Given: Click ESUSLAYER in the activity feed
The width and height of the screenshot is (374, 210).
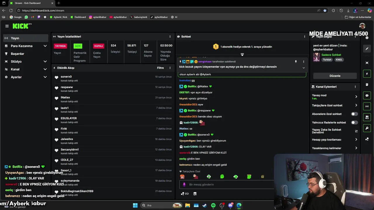Looking at the screenshot, I should tap(69, 118).
